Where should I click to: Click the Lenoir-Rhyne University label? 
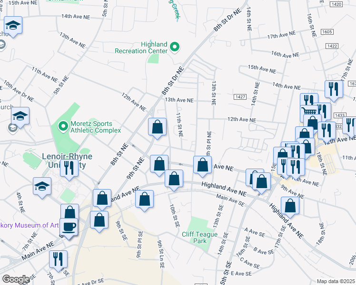[x=67, y=161]
